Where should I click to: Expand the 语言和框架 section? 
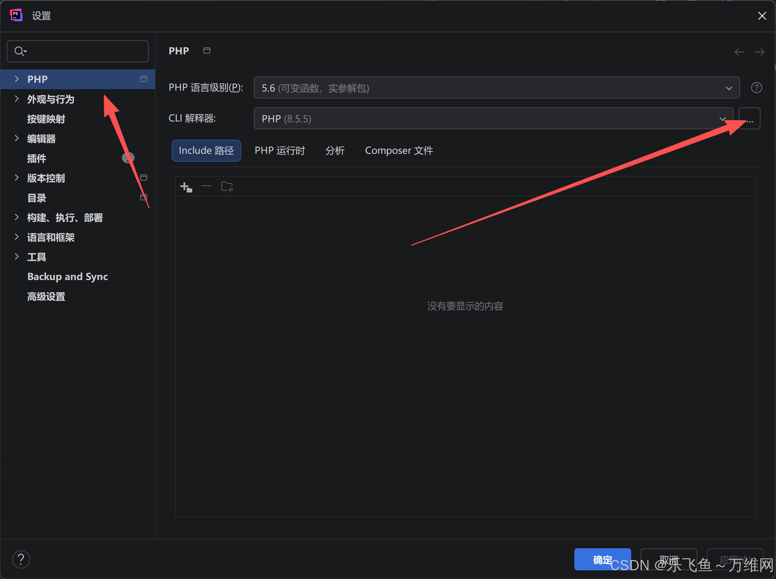[x=17, y=237]
